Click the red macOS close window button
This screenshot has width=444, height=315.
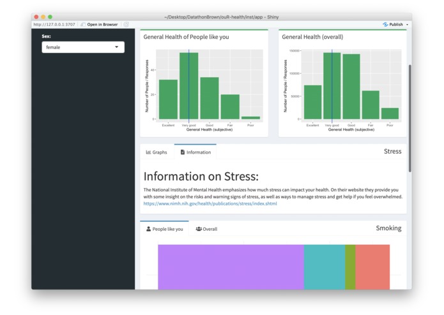(x=36, y=17)
